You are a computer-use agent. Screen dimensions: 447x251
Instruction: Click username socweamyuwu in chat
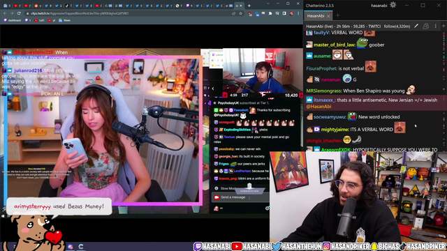pyautogui.click(x=330, y=117)
